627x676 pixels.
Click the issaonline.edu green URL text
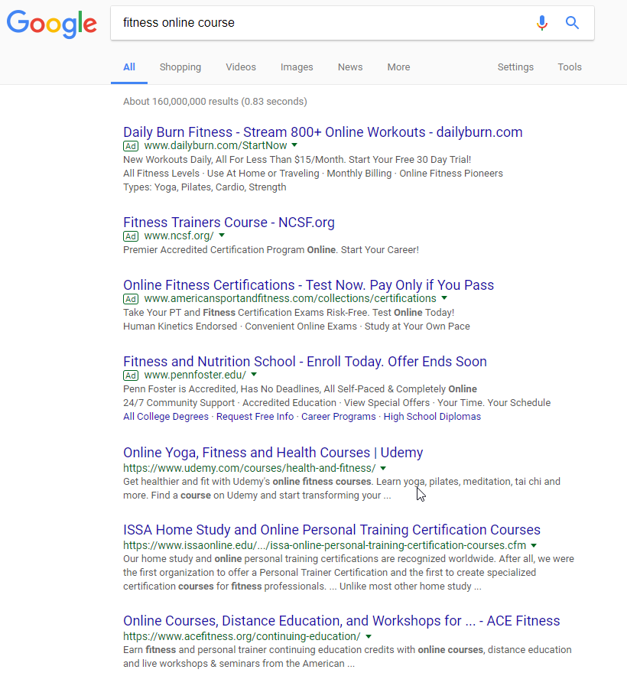[325, 545]
